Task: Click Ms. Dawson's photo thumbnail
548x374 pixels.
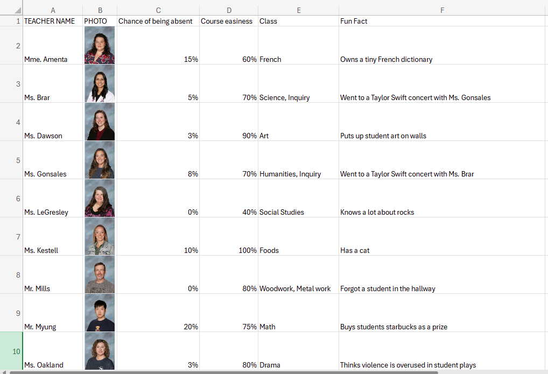Action: click(x=100, y=122)
